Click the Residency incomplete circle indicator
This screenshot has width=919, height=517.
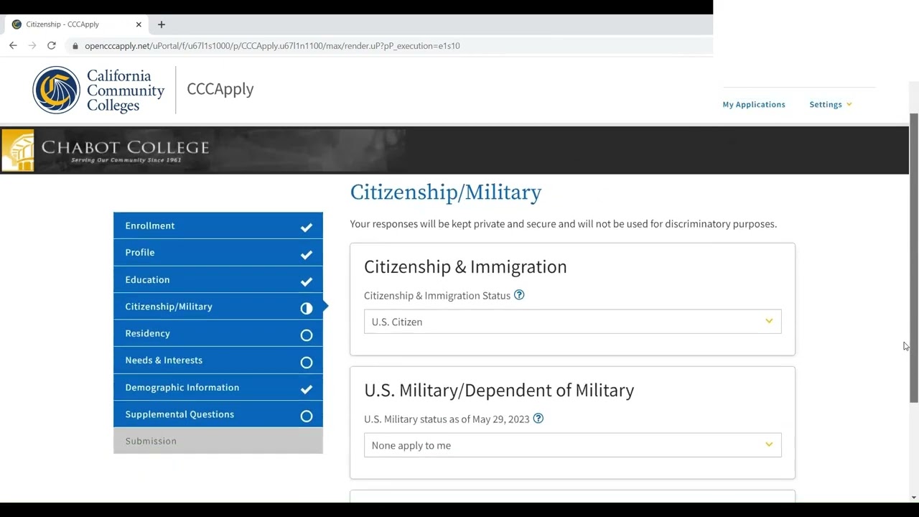[307, 335]
